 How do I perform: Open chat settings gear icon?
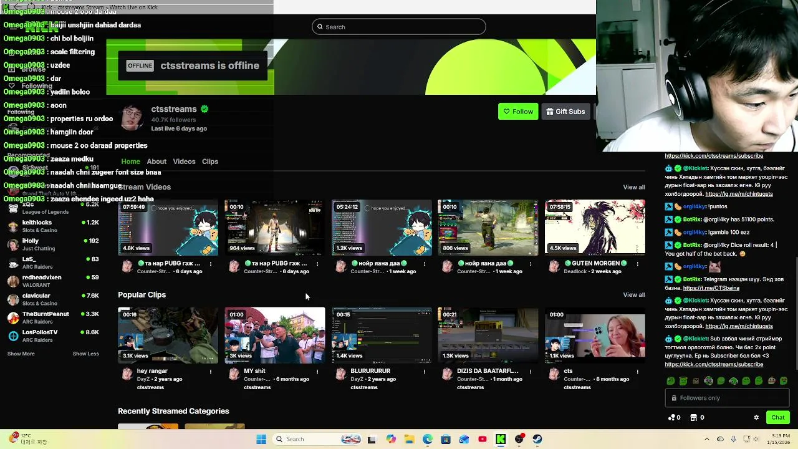(756, 417)
